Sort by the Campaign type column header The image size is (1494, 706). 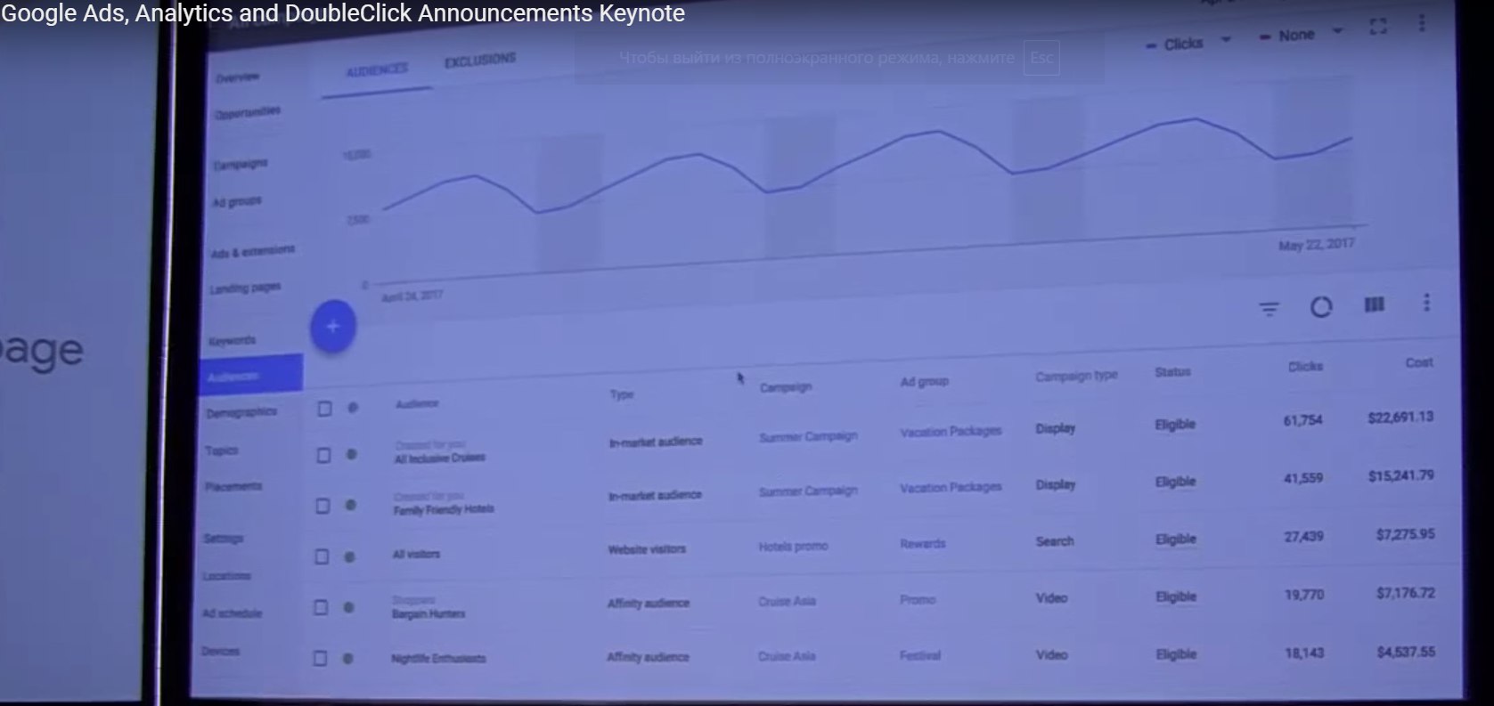tap(1076, 377)
